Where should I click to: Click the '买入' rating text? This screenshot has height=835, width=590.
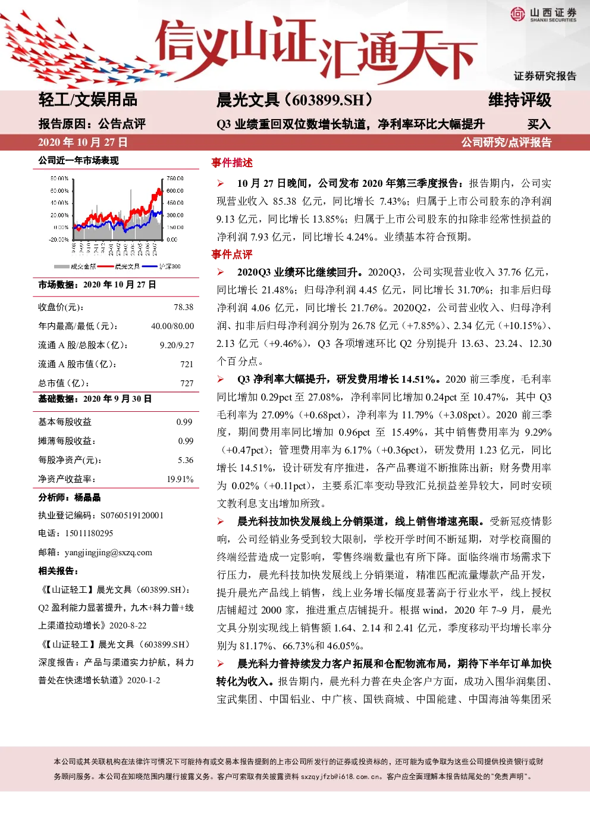pos(539,124)
